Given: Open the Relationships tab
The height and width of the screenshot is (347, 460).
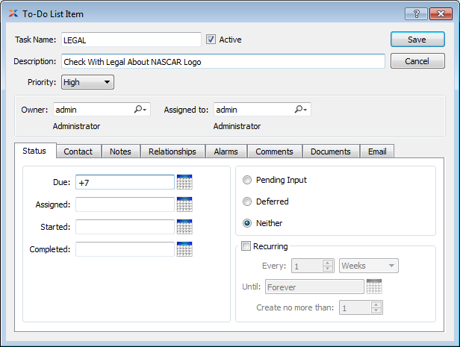Looking at the screenshot, I should [172, 151].
